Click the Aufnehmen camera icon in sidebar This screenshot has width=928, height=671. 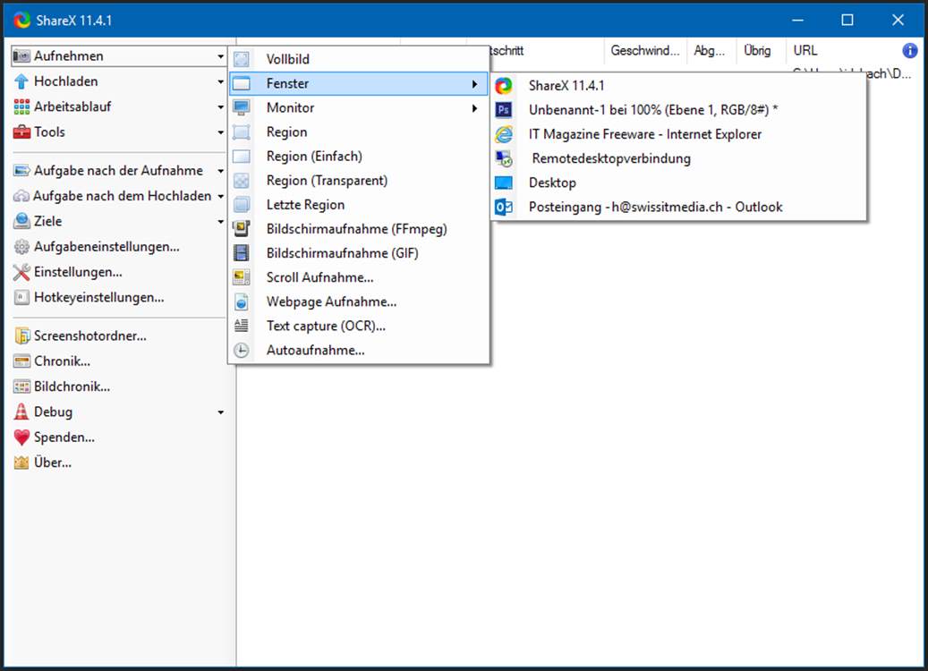[21, 56]
